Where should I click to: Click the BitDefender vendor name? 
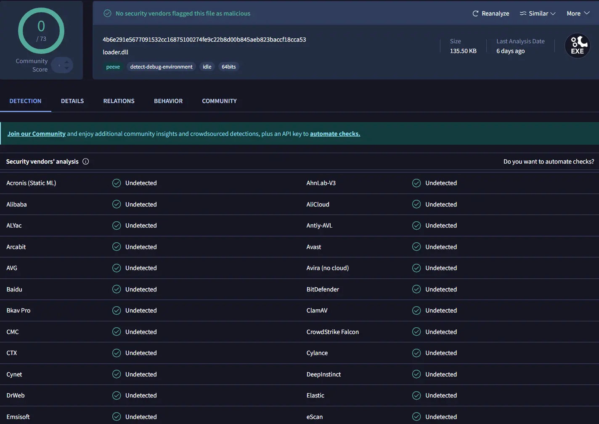[x=323, y=289]
